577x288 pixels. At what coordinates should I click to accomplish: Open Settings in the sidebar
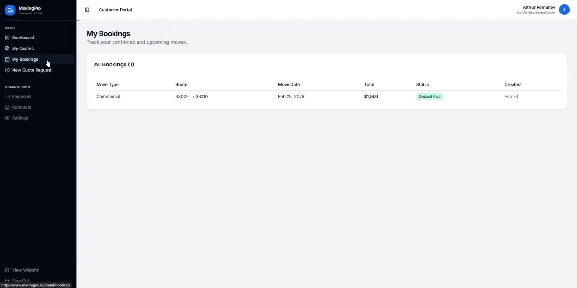(x=20, y=118)
